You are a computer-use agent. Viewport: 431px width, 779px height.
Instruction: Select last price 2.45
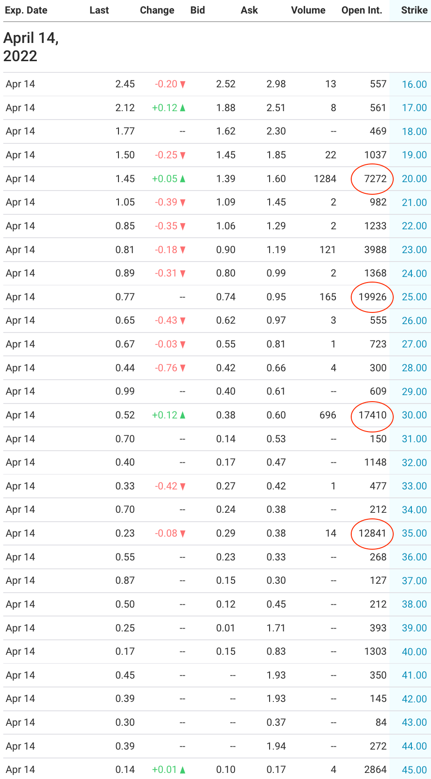(125, 84)
